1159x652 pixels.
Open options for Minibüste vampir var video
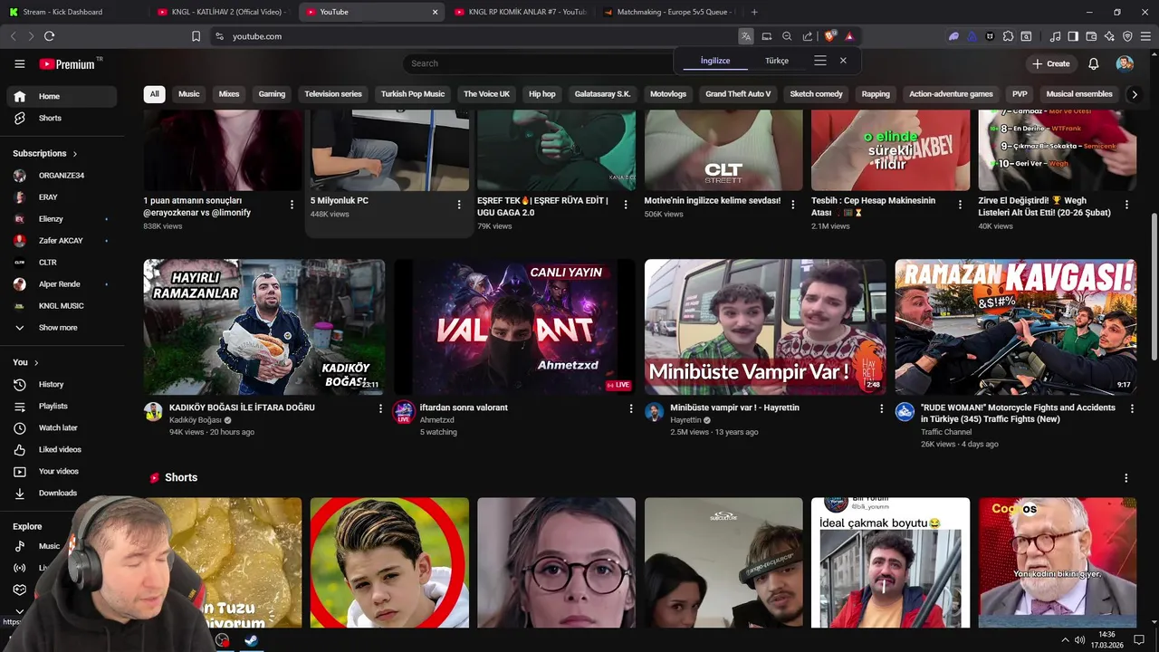(882, 408)
